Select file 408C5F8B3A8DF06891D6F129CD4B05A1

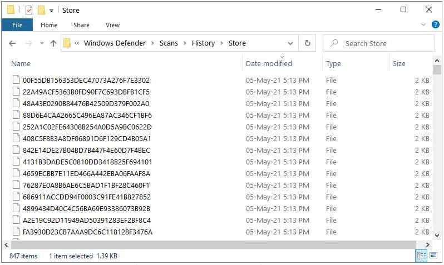coord(87,138)
